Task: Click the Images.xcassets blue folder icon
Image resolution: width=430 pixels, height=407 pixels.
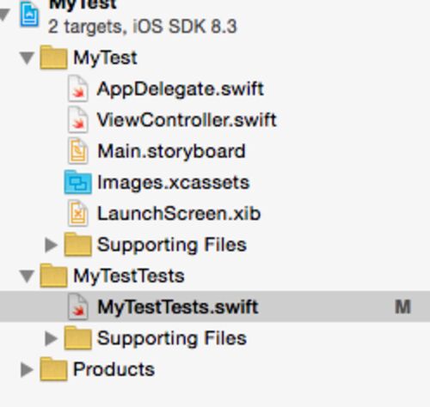Action: point(78,182)
